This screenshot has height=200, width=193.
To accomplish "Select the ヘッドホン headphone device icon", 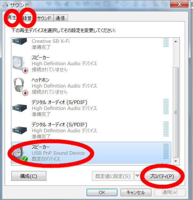I will (x=20, y=87).
